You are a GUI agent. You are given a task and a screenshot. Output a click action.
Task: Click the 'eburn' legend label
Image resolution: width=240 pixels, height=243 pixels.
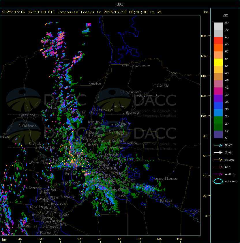pyautogui.click(x=229, y=160)
